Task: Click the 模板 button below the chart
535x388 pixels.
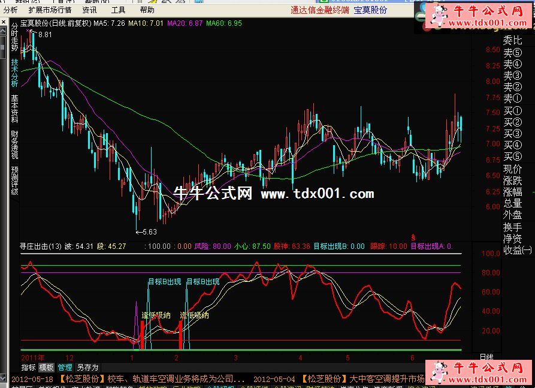Action: (x=46, y=368)
